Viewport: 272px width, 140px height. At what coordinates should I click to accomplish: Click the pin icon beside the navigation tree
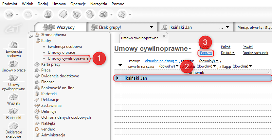[x=31, y=36]
